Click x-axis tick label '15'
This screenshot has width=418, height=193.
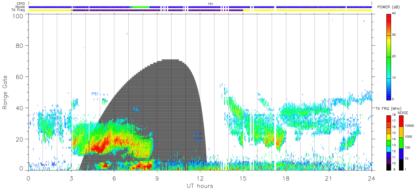[x=243, y=178]
